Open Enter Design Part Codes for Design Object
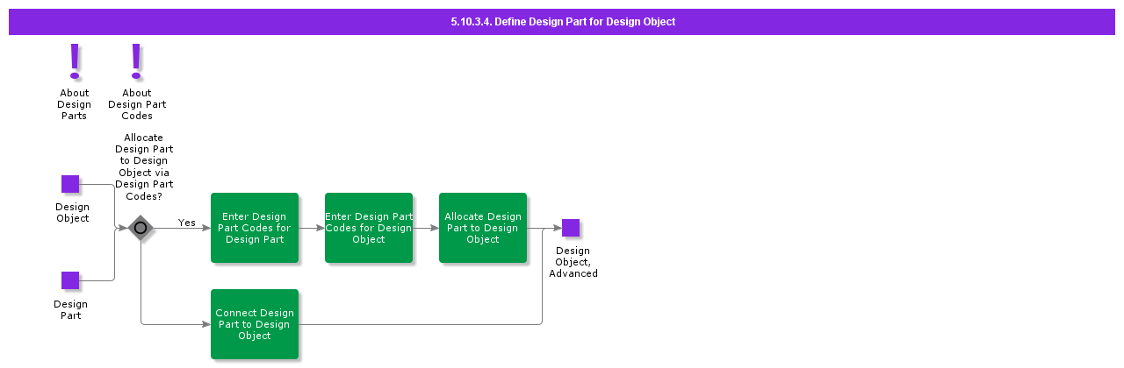1124x368 pixels. pyautogui.click(x=369, y=228)
